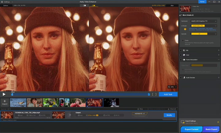Viewport: 221px width, 133px height.
Task: Click the task's source video thumbnail
Action: pos(7,115)
